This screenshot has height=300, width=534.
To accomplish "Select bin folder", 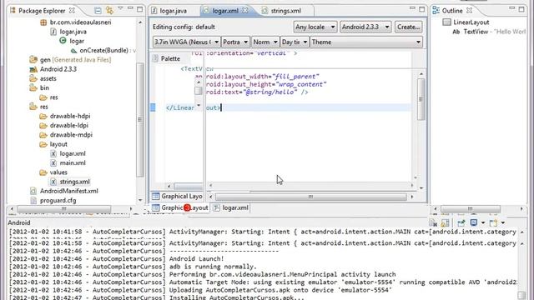I will coord(44,87).
